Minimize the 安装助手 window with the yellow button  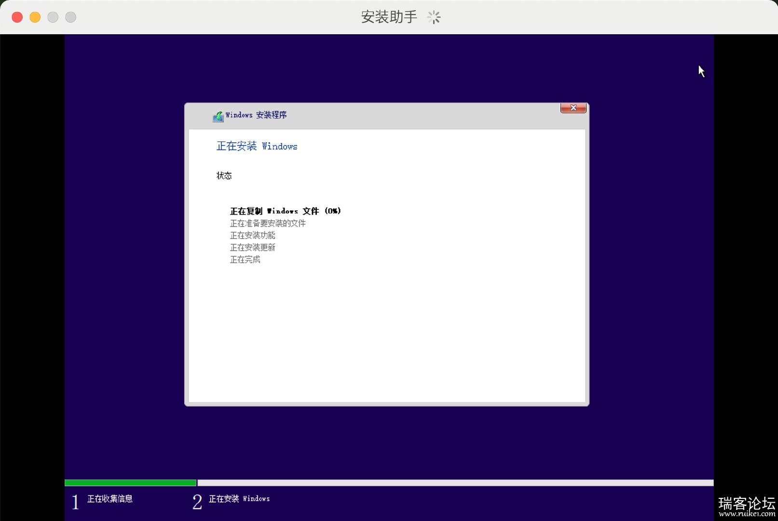tap(35, 17)
